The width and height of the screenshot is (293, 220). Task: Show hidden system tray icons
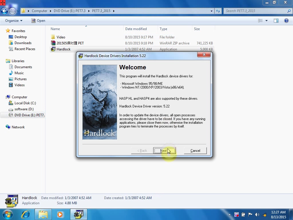[229, 215]
